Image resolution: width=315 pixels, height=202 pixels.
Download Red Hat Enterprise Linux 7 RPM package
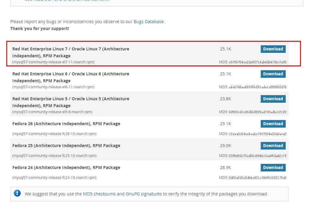coord(273,49)
